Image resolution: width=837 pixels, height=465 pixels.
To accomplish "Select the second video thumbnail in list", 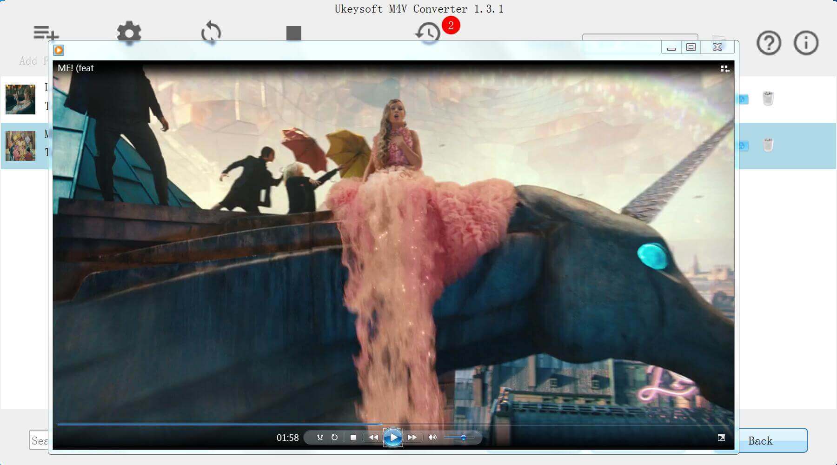I will tap(20, 146).
